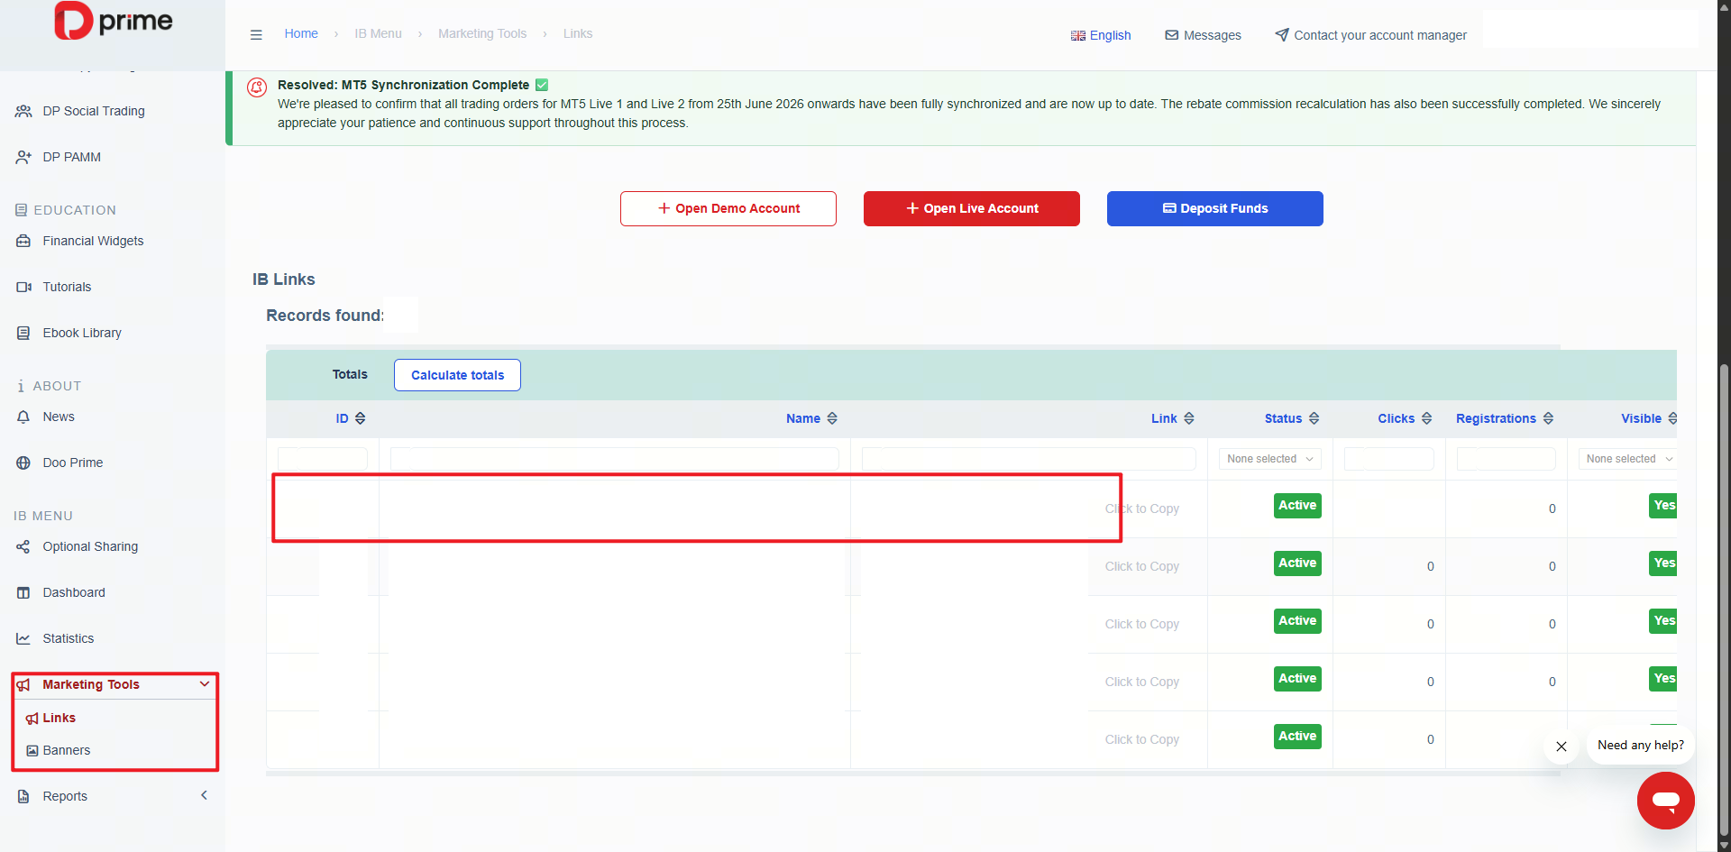Click Deposit Funds button
1731x852 pixels.
coord(1215,208)
